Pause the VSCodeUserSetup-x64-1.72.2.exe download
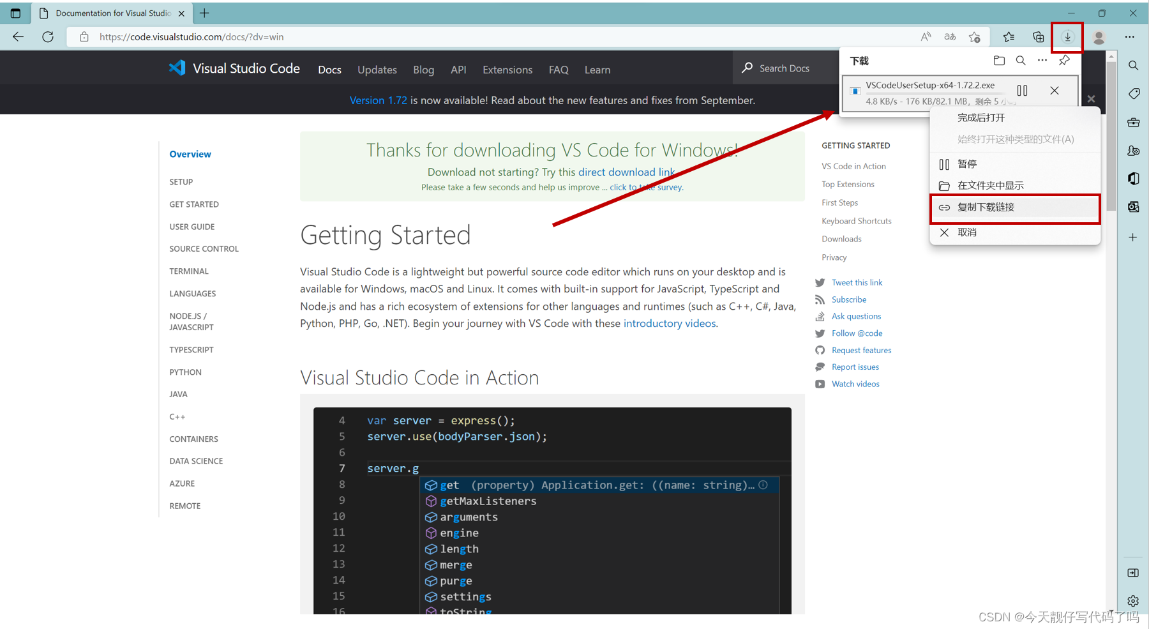The height and width of the screenshot is (629, 1149). [x=1022, y=91]
